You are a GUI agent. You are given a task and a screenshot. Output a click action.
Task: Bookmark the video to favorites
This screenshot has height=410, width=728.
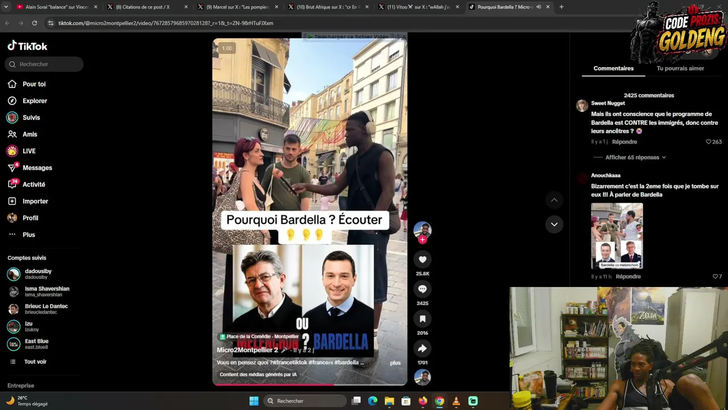423,319
